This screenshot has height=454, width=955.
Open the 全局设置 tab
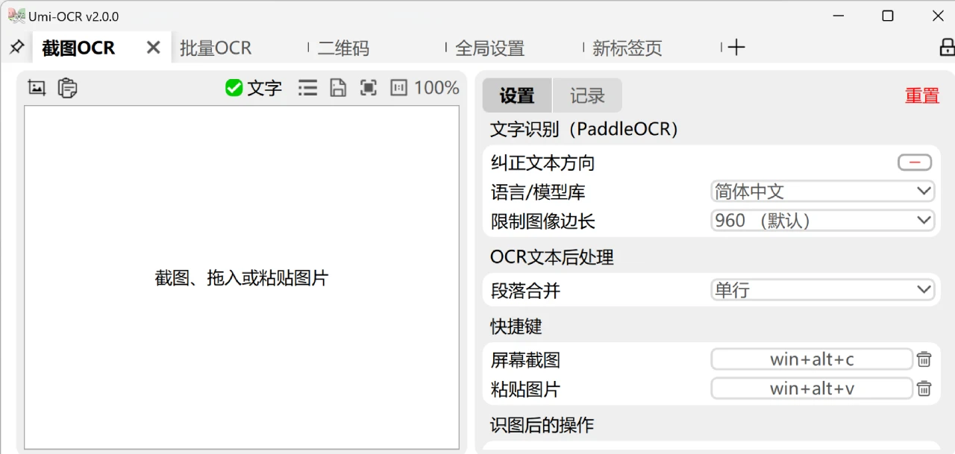coord(489,48)
